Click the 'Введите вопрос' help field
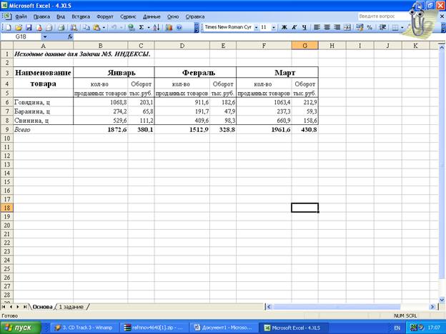The image size is (446, 334). coord(382,15)
